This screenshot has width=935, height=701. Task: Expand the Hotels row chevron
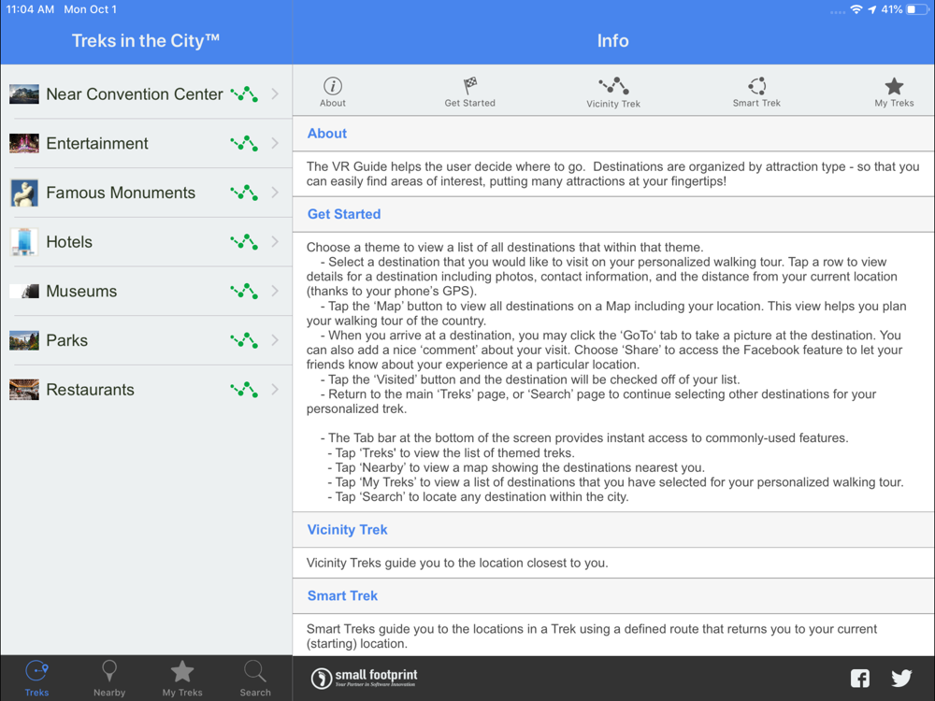click(275, 242)
